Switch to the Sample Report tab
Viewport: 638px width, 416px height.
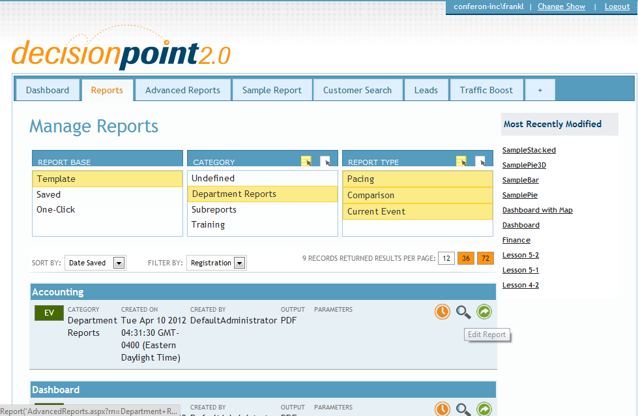(272, 90)
